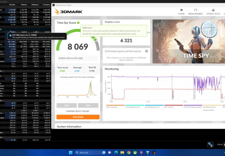Click the Estimated game performance info icon

(147, 51)
